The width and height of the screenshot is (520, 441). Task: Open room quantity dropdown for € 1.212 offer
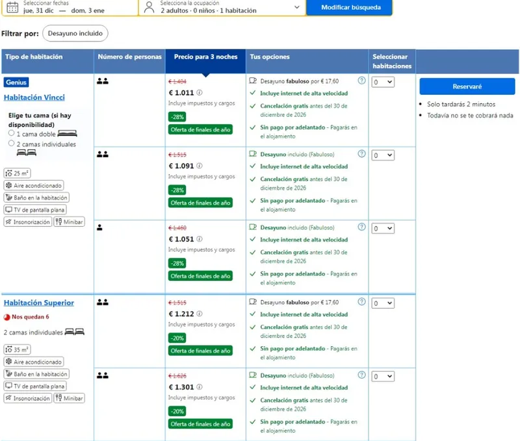(x=383, y=303)
